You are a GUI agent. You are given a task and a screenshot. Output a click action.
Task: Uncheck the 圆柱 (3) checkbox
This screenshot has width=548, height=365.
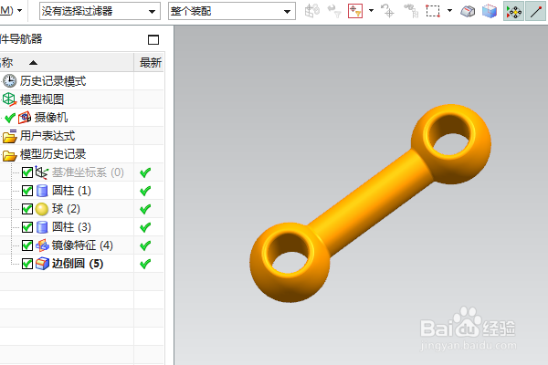click(x=27, y=227)
